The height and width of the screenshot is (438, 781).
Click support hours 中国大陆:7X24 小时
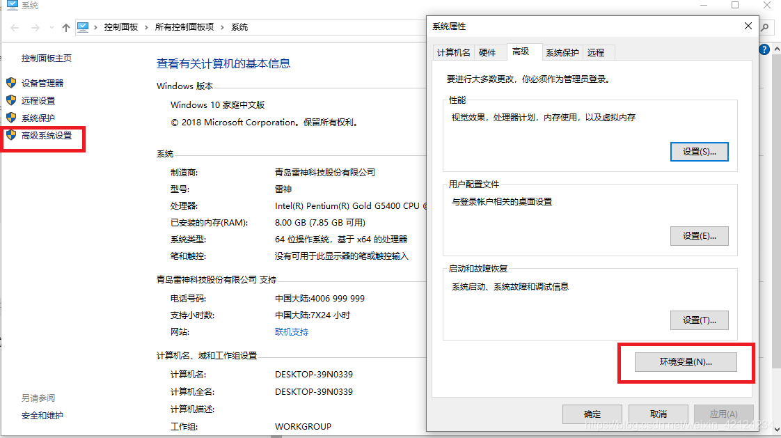pyautogui.click(x=313, y=315)
